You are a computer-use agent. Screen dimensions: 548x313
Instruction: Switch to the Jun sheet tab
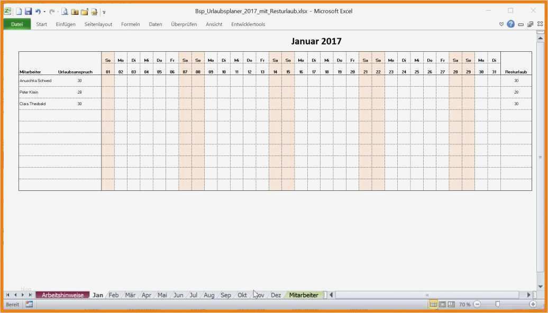pyautogui.click(x=178, y=295)
